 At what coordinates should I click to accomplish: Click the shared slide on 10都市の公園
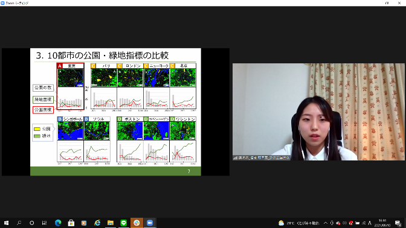tap(115, 112)
